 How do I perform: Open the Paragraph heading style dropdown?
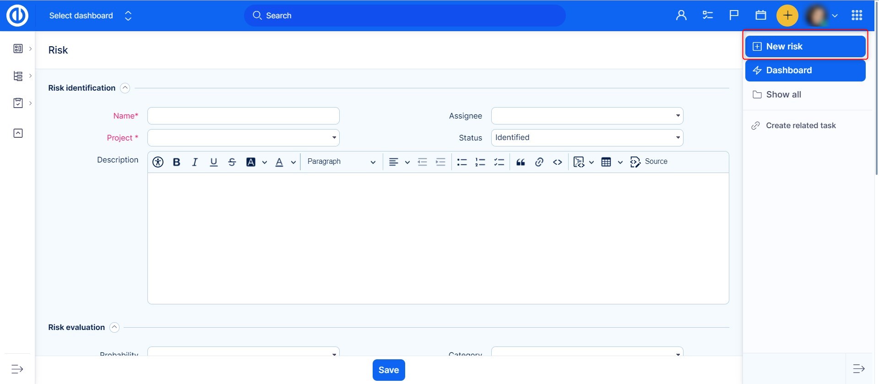click(x=341, y=162)
